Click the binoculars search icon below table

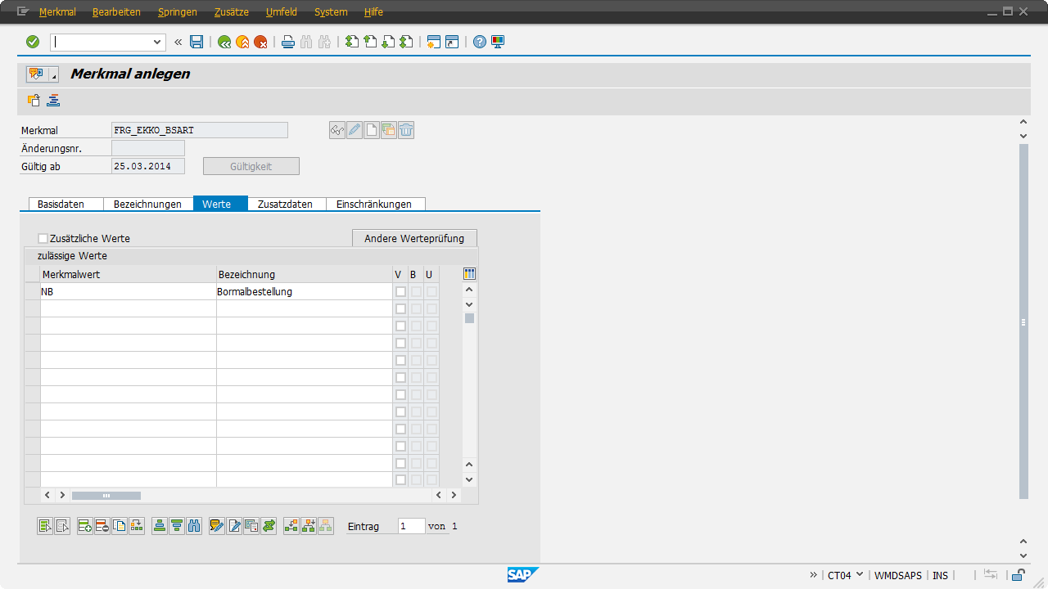[194, 526]
